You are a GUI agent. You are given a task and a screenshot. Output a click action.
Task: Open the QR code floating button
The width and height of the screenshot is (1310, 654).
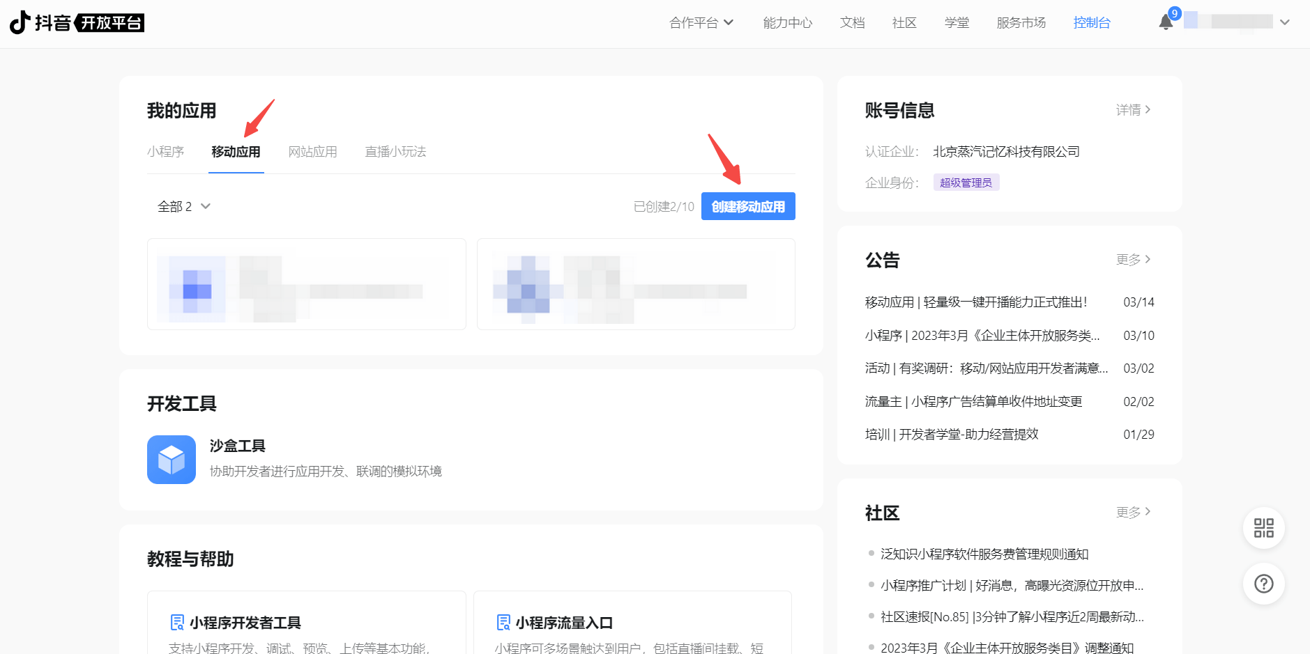(1263, 528)
